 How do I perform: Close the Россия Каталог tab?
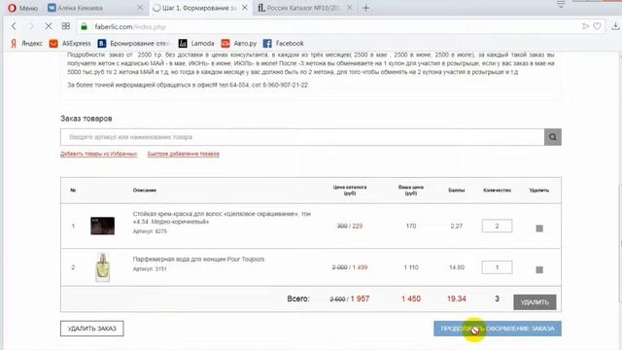point(350,8)
